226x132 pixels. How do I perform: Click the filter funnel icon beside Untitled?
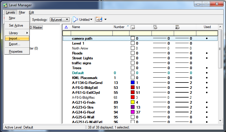[75, 19]
